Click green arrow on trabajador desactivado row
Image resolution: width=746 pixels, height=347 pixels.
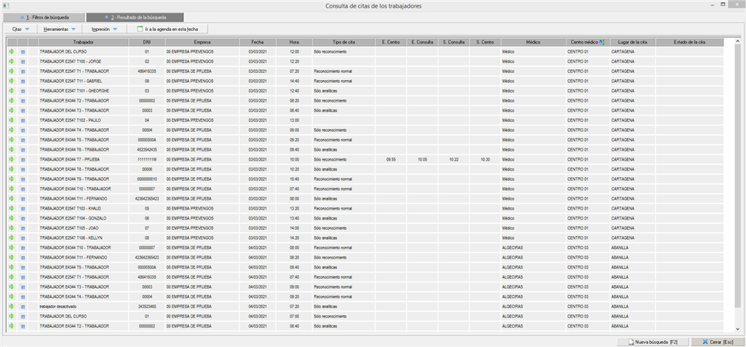(12, 306)
